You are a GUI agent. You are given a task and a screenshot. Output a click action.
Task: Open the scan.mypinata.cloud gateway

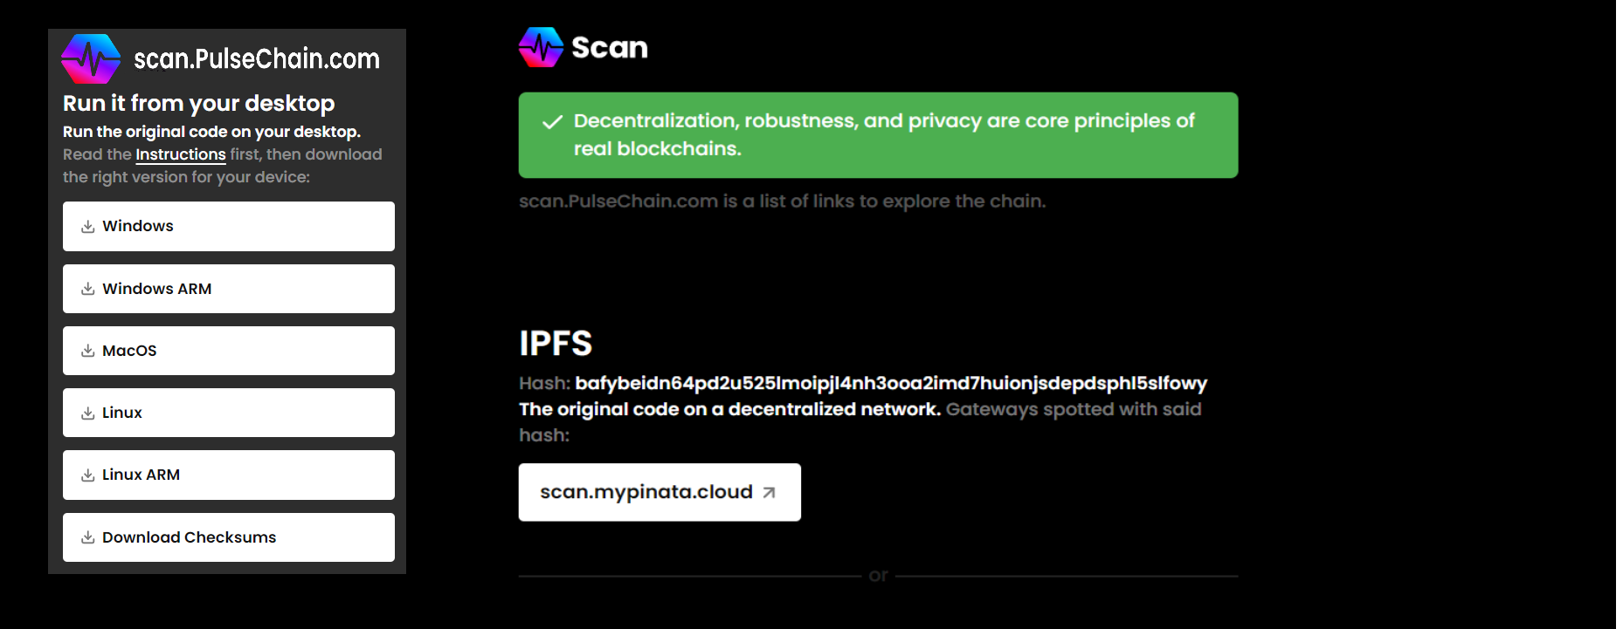coord(660,492)
